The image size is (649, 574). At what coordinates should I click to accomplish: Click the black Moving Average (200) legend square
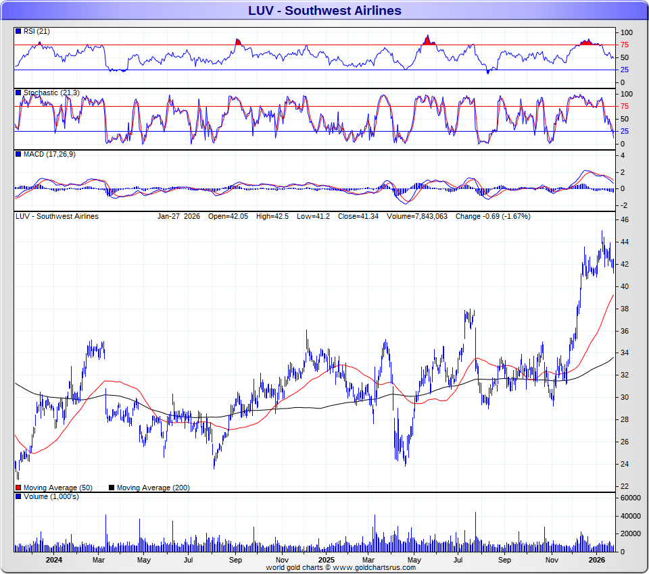pyautogui.click(x=112, y=488)
